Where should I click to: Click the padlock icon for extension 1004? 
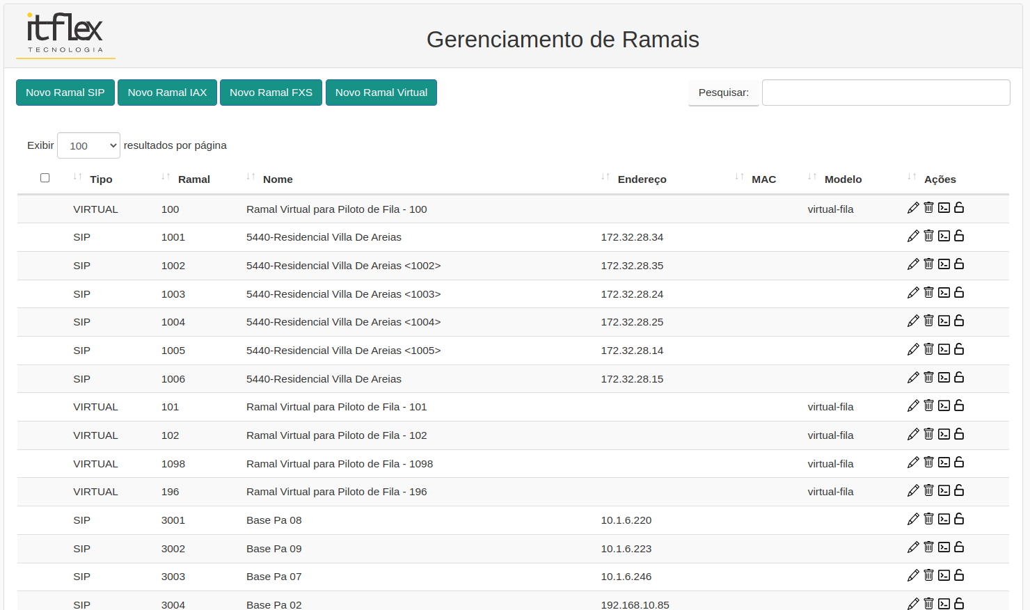959,321
